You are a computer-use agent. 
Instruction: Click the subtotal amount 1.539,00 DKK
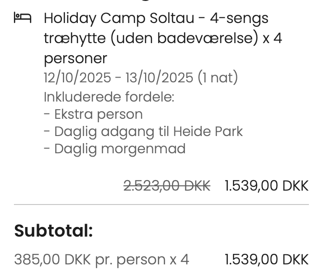[x=267, y=260]
